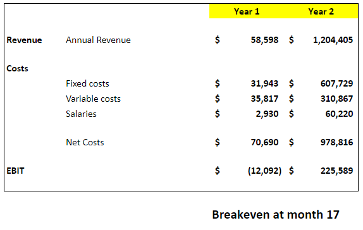
Task: Click the EBIT row label
Action: (15, 171)
